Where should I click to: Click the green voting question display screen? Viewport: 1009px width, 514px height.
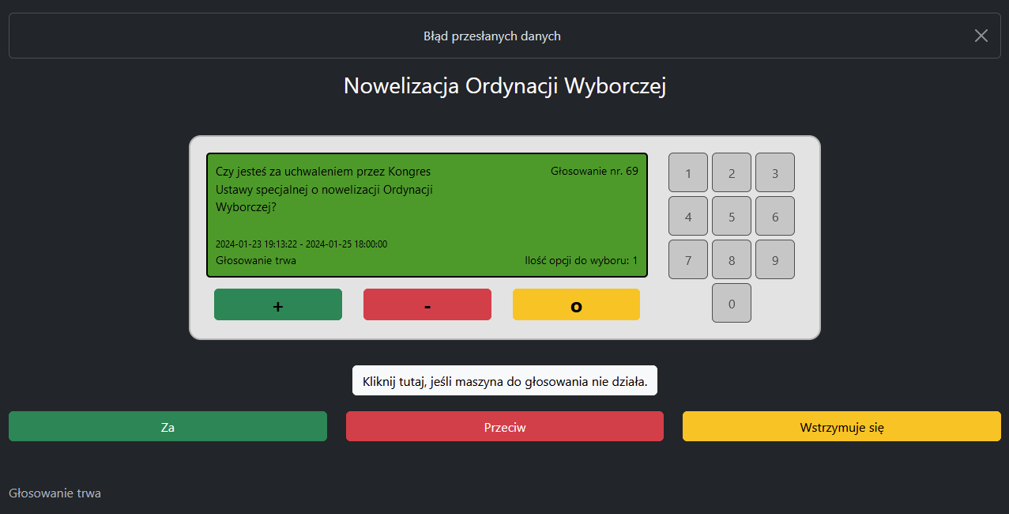[x=427, y=215]
